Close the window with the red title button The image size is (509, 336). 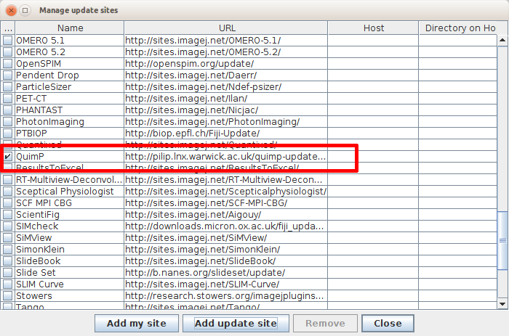click(x=11, y=10)
